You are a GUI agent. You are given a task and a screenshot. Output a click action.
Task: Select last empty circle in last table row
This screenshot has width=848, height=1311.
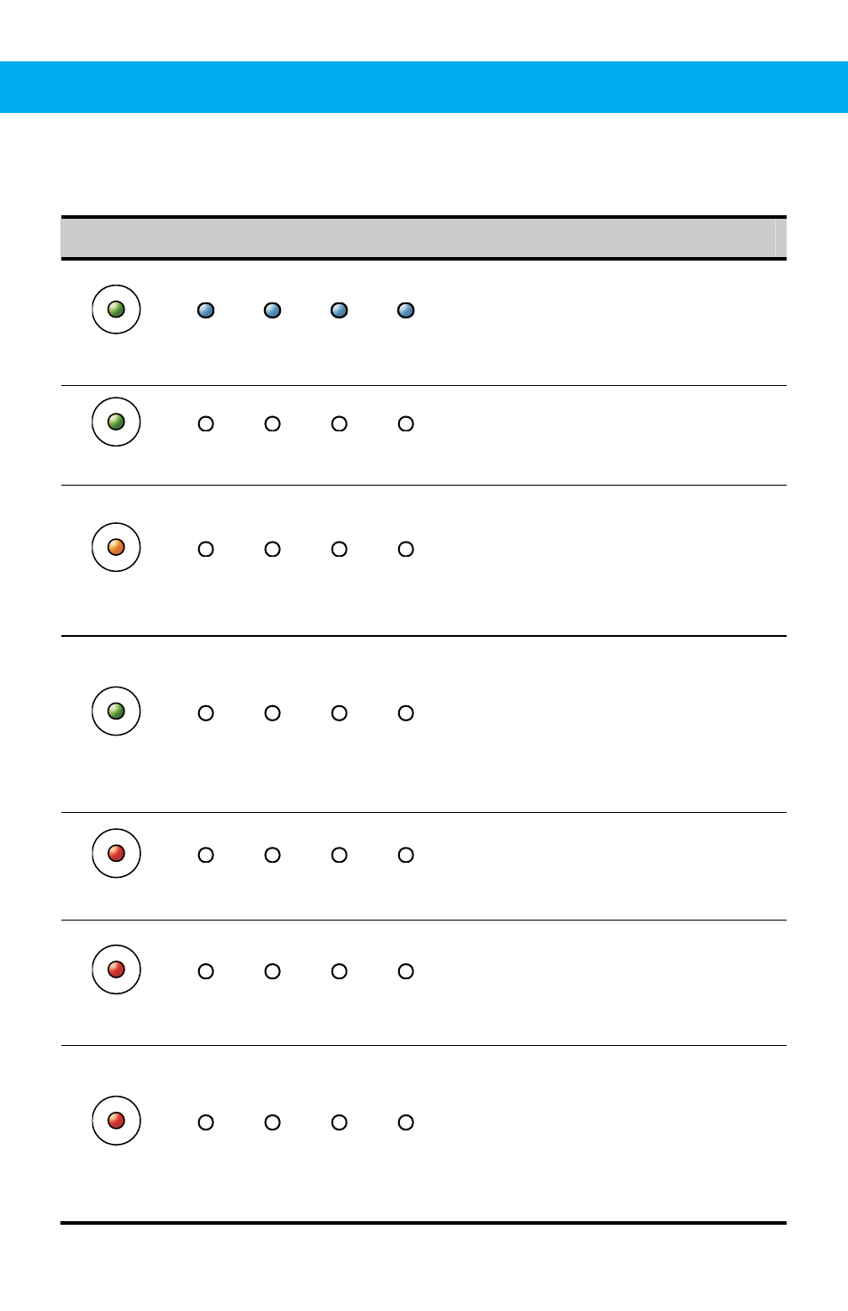click(406, 1122)
